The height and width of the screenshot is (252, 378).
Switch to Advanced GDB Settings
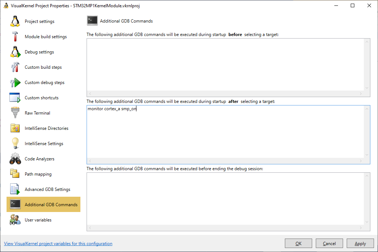(x=48, y=189)
